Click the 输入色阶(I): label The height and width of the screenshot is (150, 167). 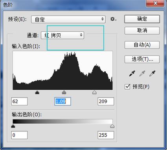(x=26, y=46)
